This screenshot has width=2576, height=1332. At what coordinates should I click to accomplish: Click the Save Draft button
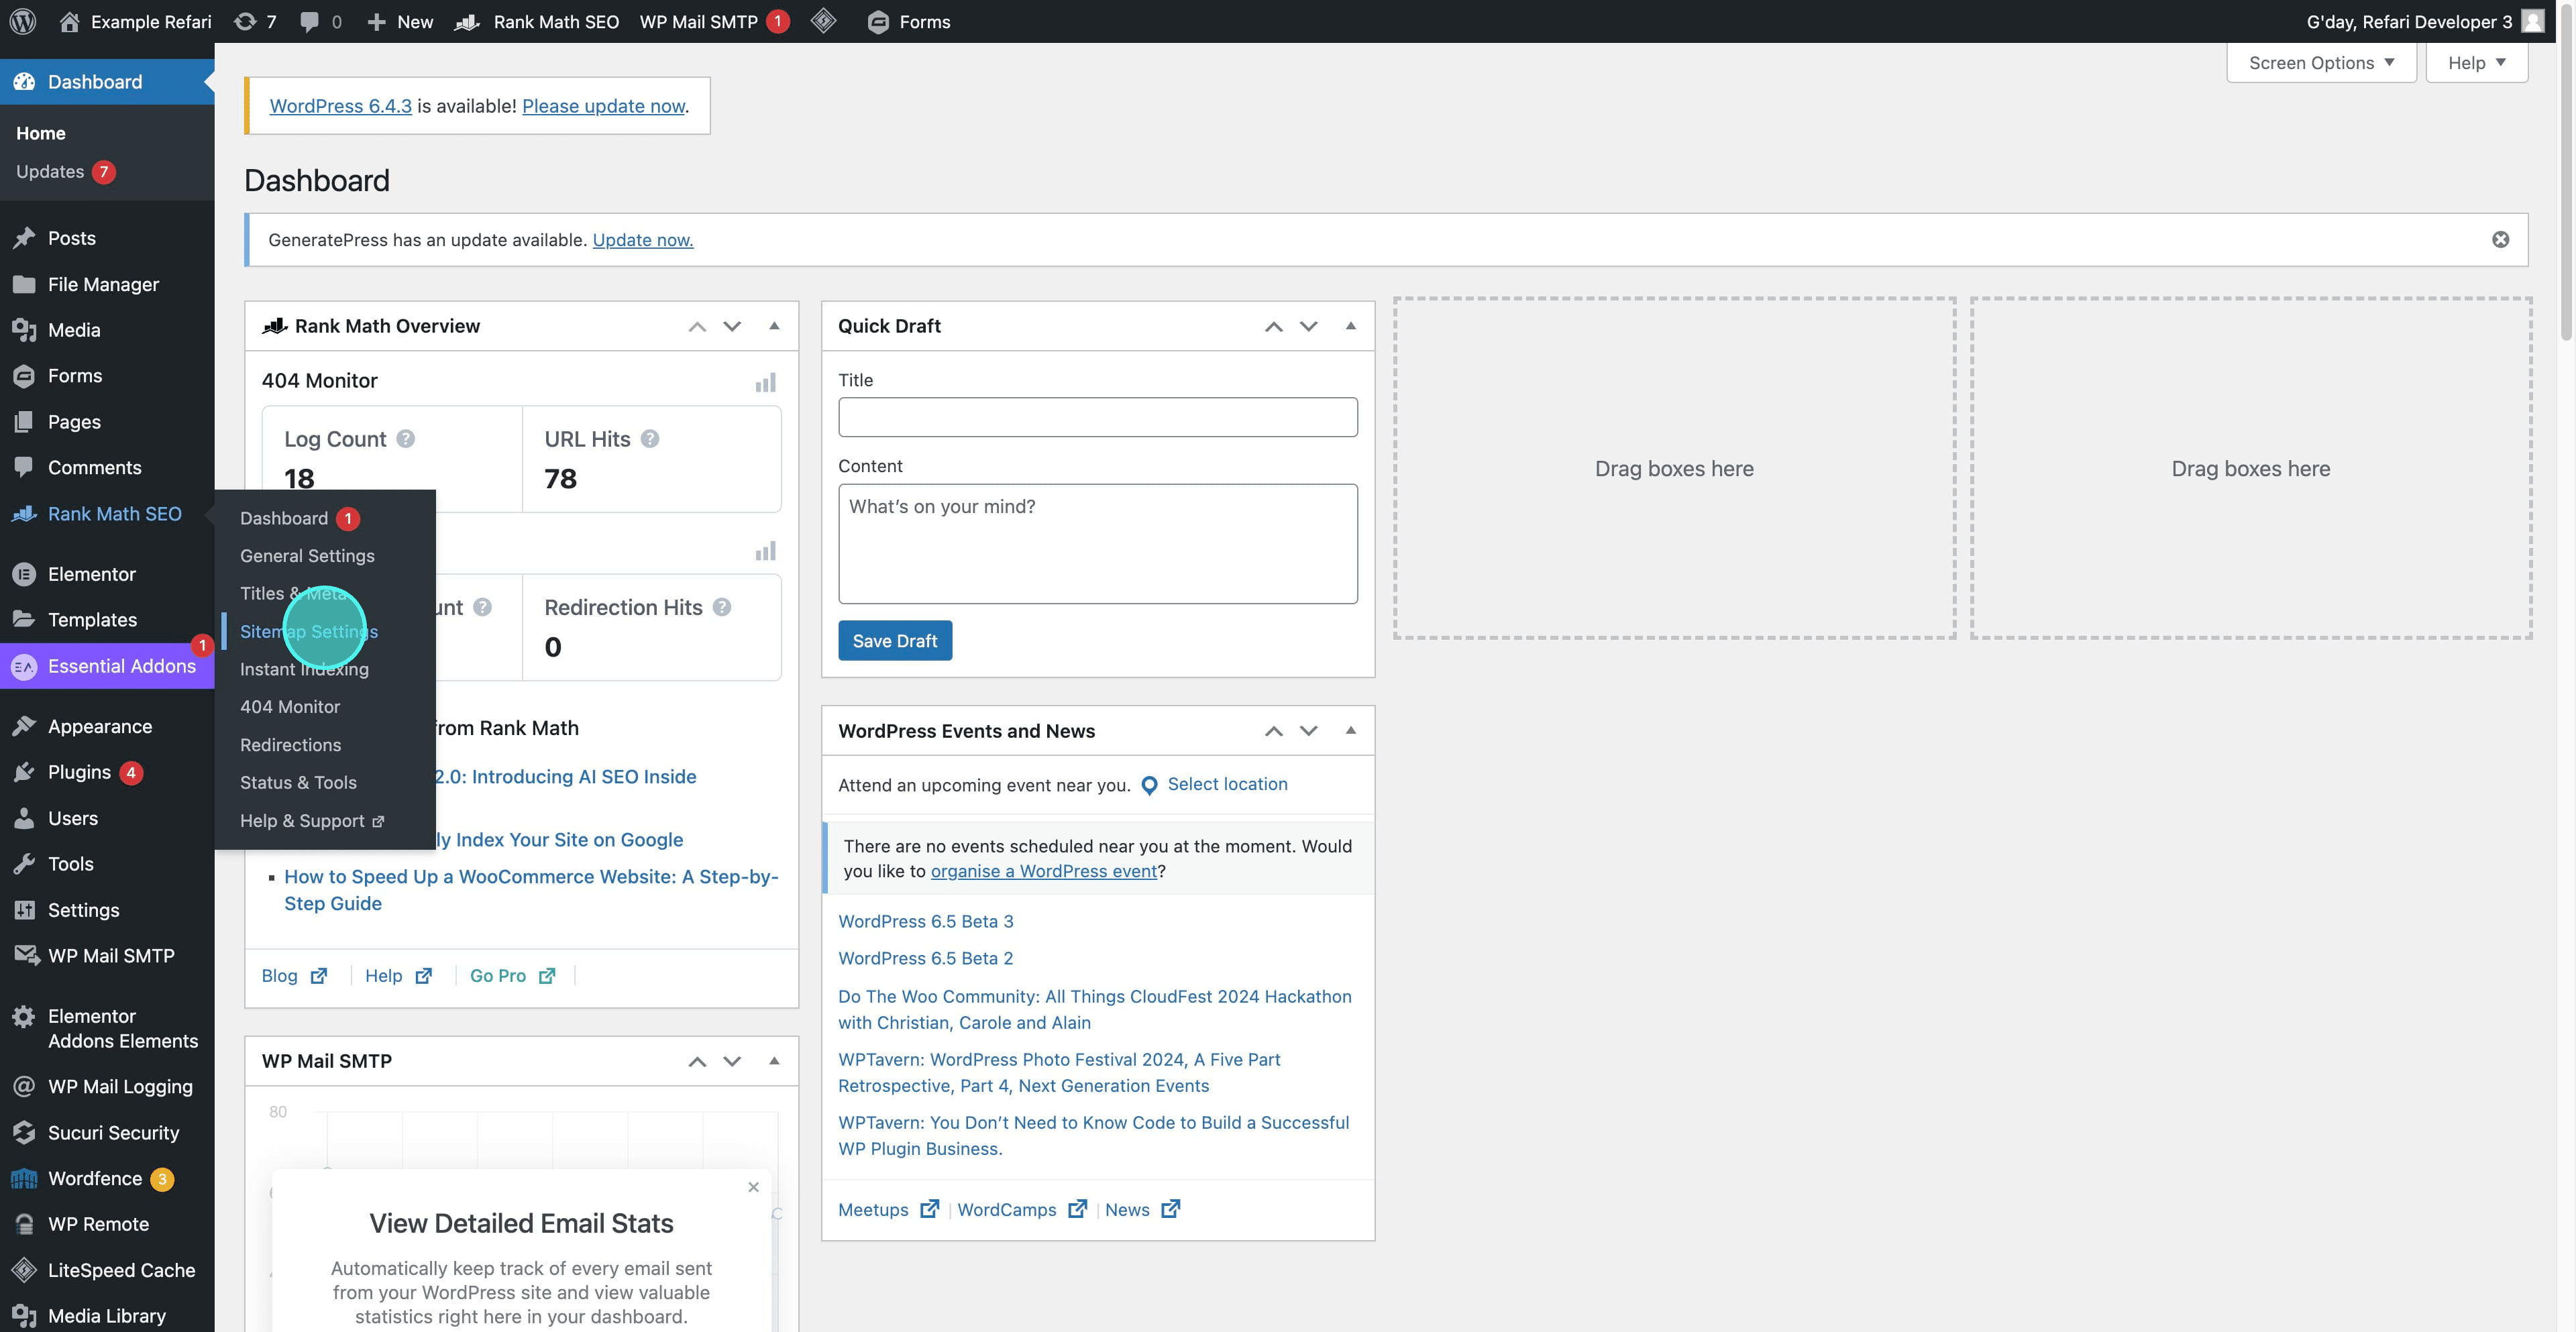[895, 641]
